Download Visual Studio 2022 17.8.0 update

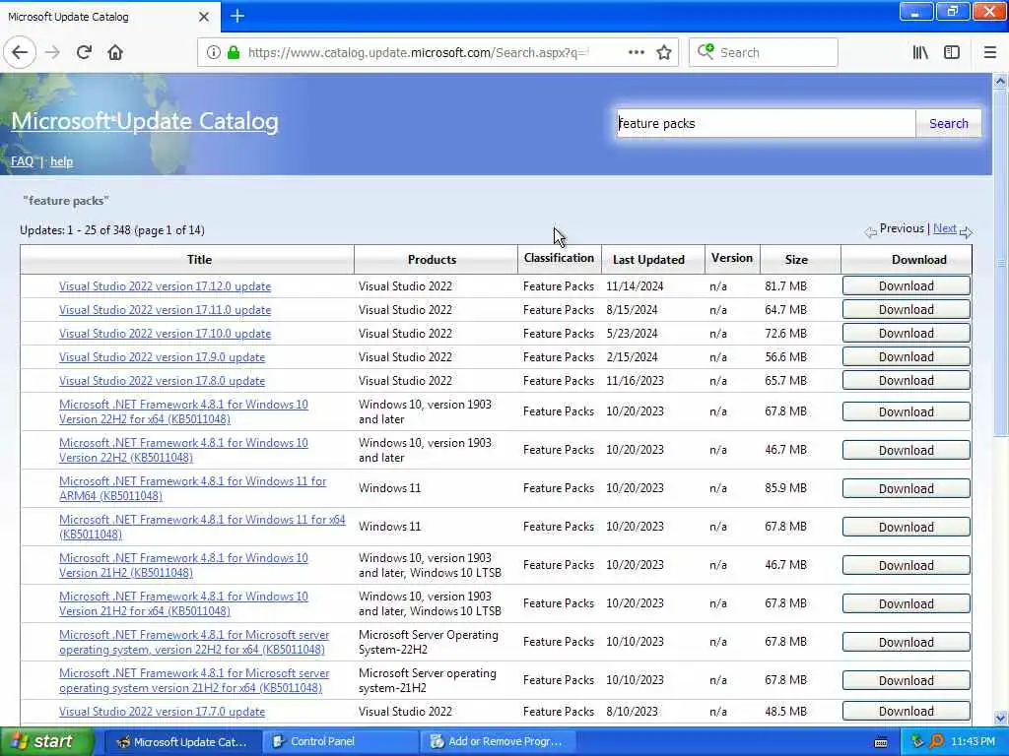click(907, 381)
